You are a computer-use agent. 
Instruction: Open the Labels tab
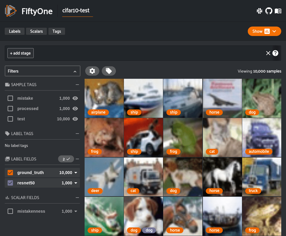point(14,31)
